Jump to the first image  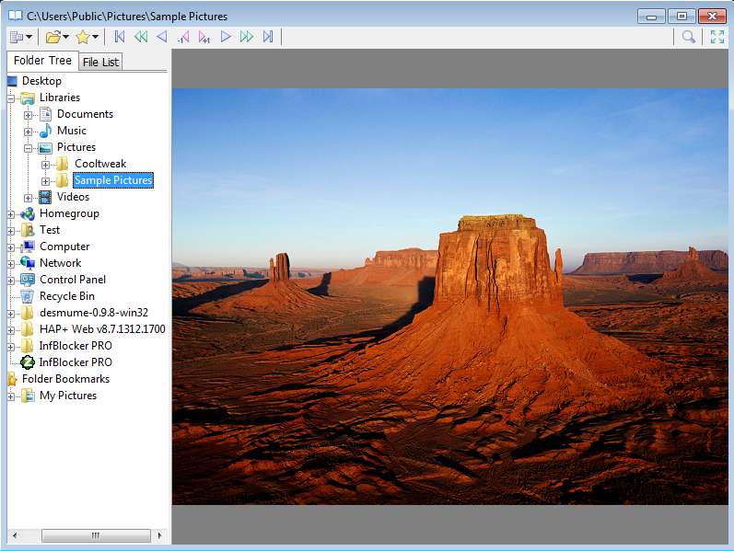coord(119,37)
